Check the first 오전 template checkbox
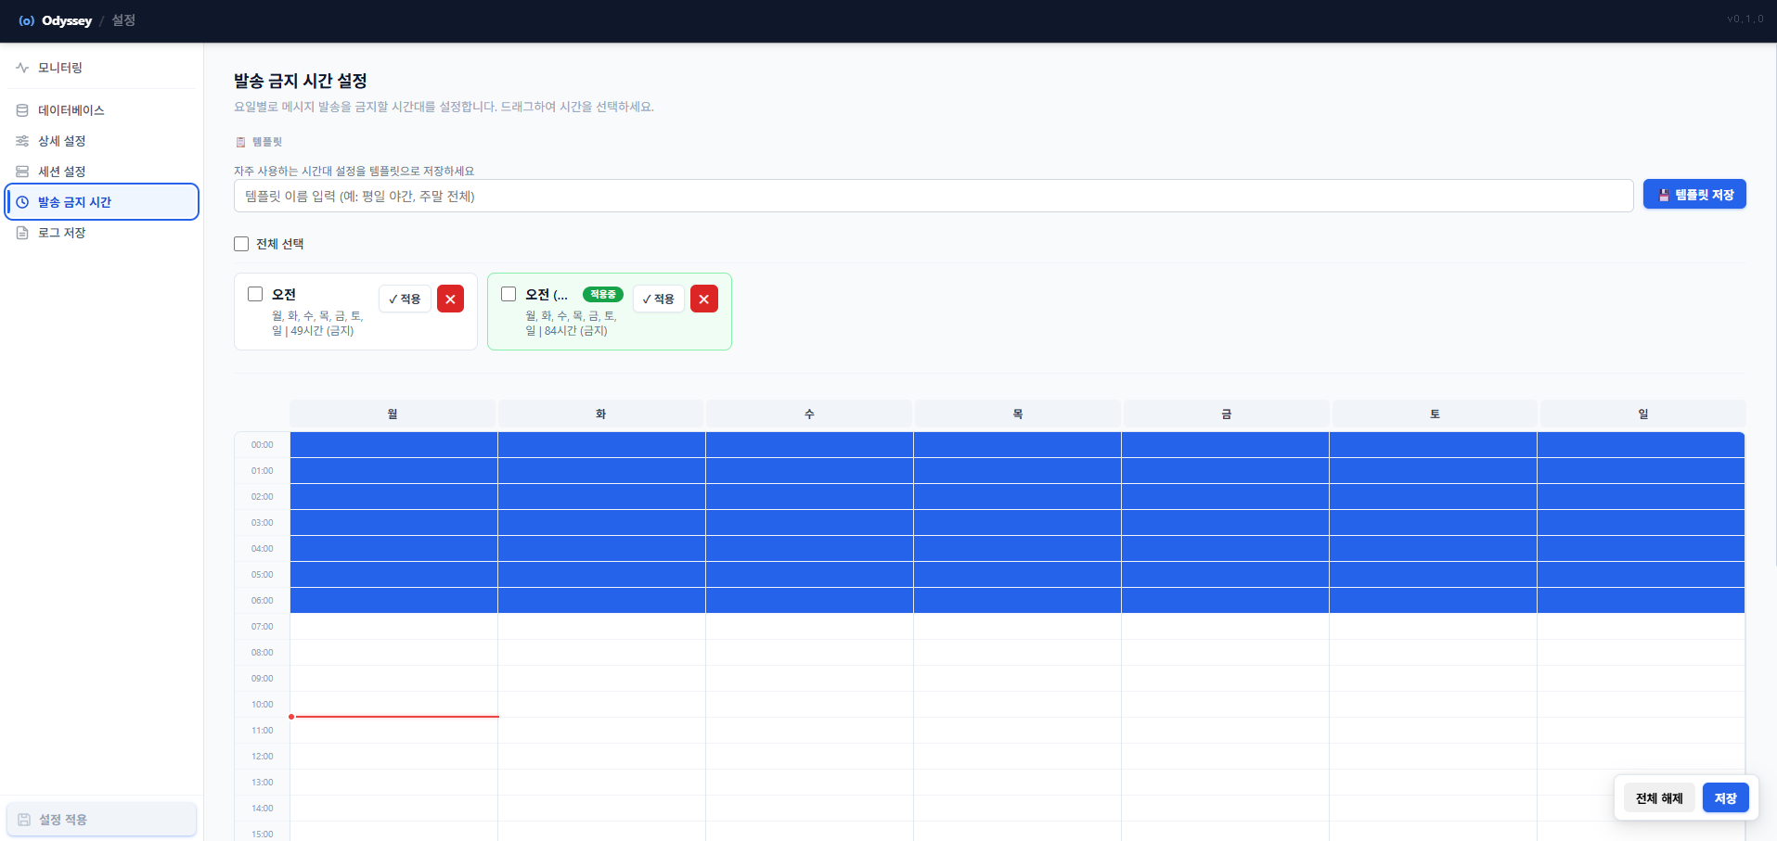The height and width of the screenshot is (841, 1777). (x=255, y=294)
